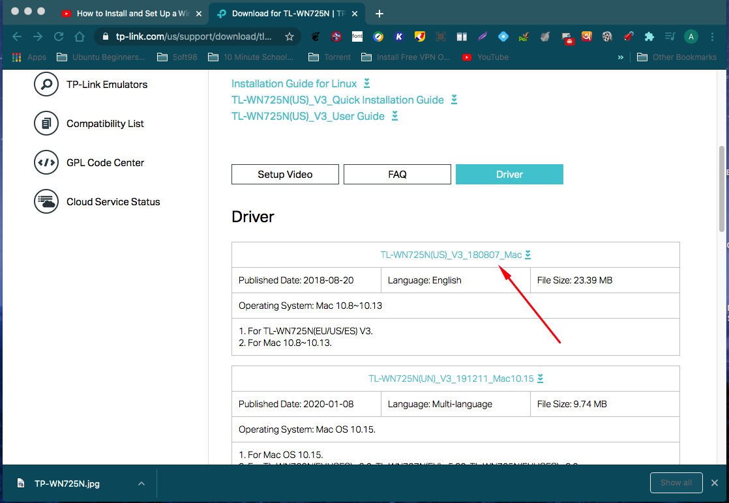Click the red Bangla letter extension icon
This screenshot has width=729, height=503.
(x=587, y=36)
